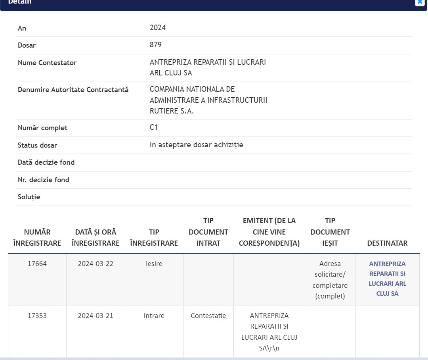Select the status In asteptare dosar achiziție
428x360 pixels.
click(196, 144)
